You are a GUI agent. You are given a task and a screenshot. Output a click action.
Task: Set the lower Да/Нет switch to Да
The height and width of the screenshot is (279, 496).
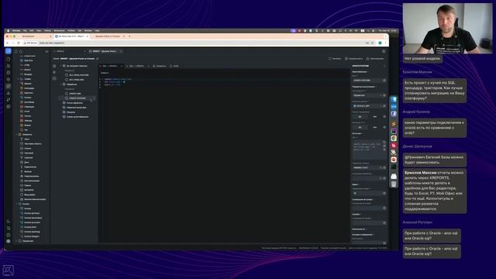[x=360, y=127]
